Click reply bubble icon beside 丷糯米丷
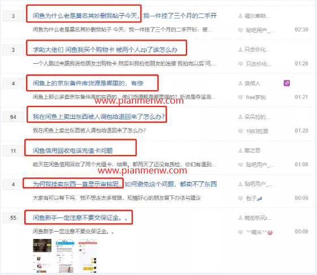The width and height of the screenshot is (317, 275). click(240, 232)
